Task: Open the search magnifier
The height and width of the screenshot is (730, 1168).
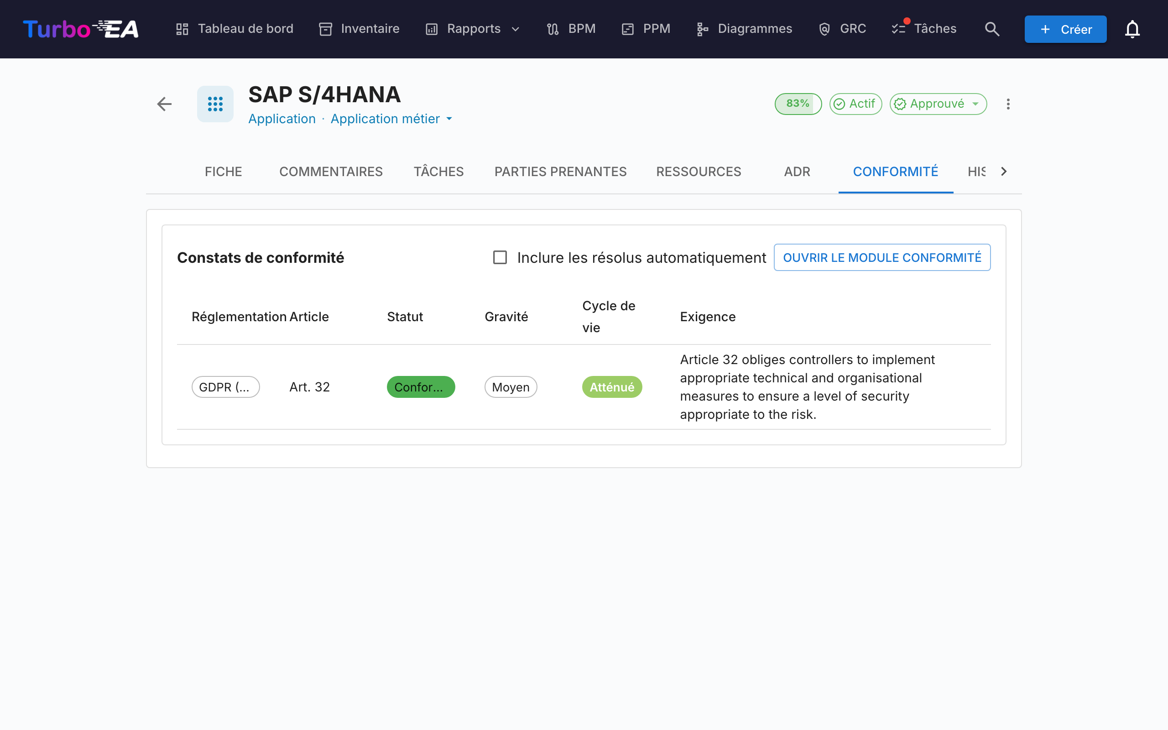Action: (x=992, y=29)
